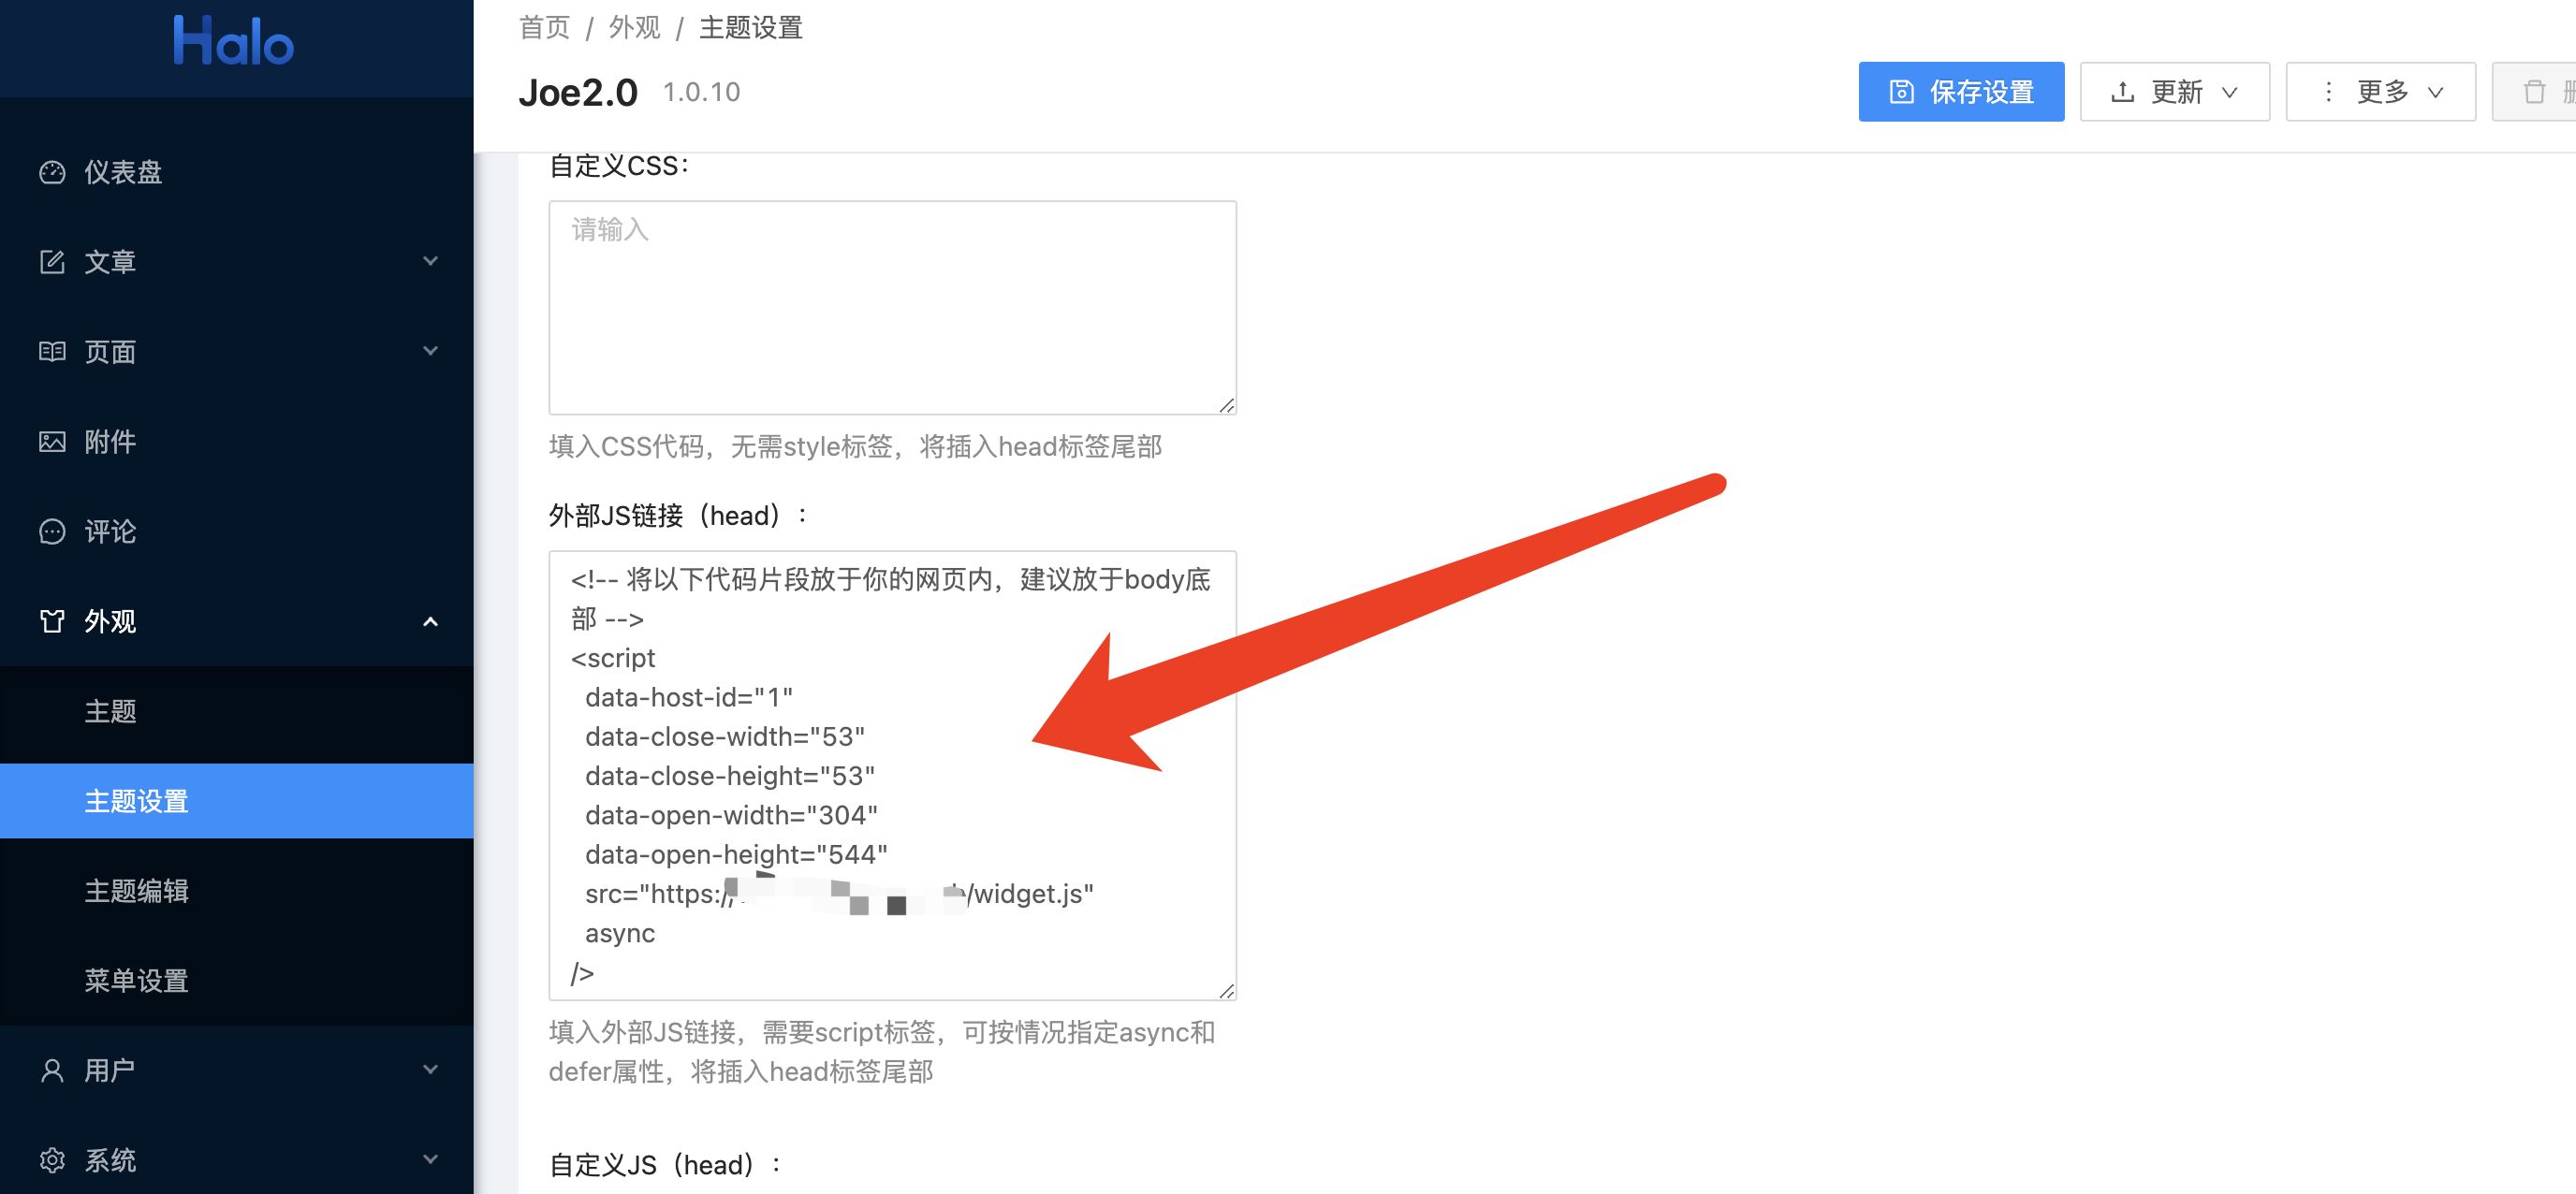Go to 外观 breadcrumb link

point(634,27)
